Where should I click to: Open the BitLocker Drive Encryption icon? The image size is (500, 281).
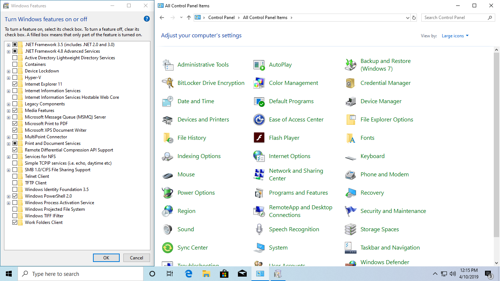tap(168, 83)
